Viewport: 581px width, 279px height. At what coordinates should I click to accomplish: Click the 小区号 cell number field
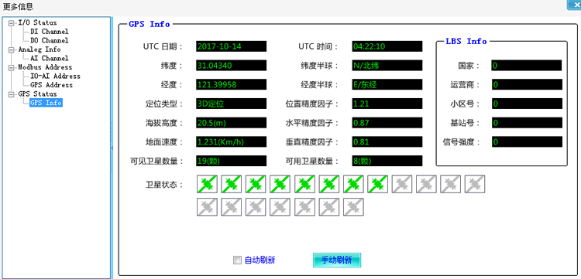click(x=527, y=104)
